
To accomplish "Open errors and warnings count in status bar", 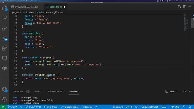I will (33, 107).
